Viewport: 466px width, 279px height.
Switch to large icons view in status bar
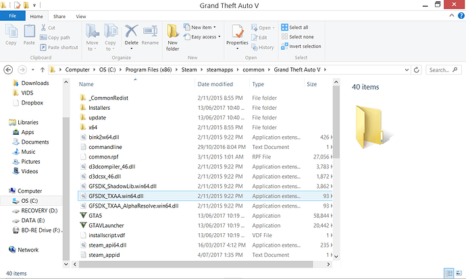[x=459, y=273]
